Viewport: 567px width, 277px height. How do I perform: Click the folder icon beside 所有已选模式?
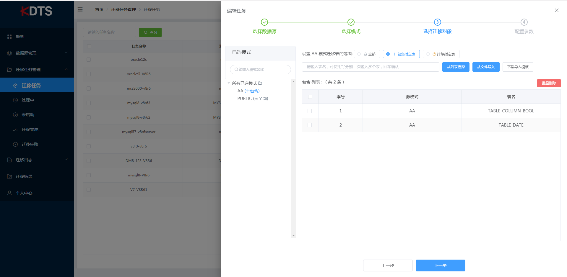click(260, 83)
